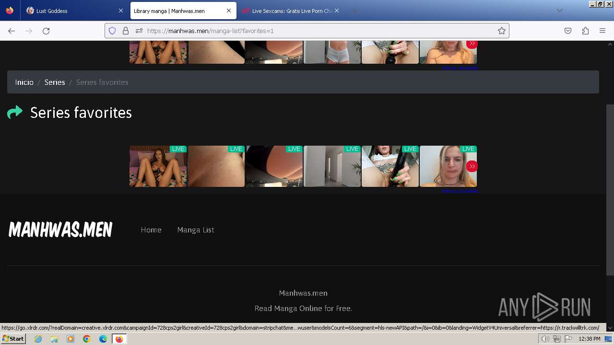
Task: Open the File Explorer taskbar folder
Action: tap(54, 339)
